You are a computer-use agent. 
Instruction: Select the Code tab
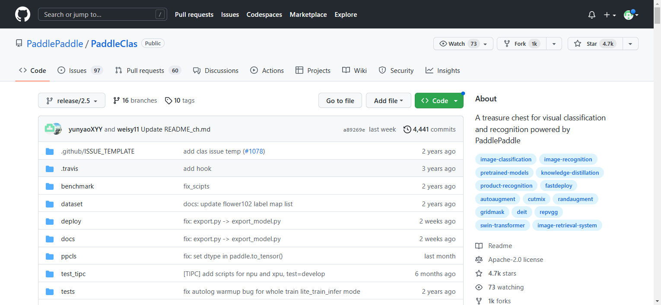click(x=32, y=70)
